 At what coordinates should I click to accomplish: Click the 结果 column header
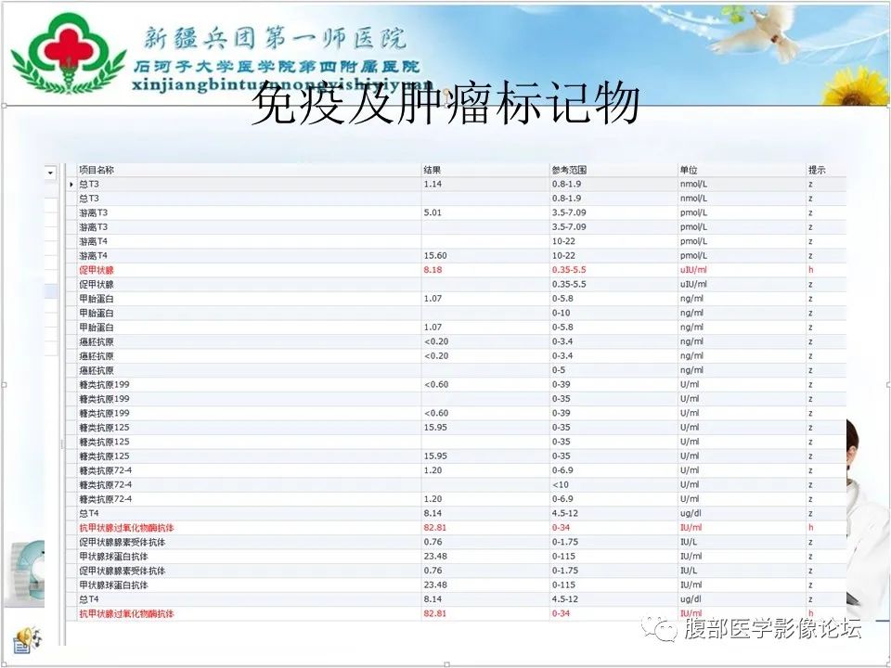[x=433, y=170]
